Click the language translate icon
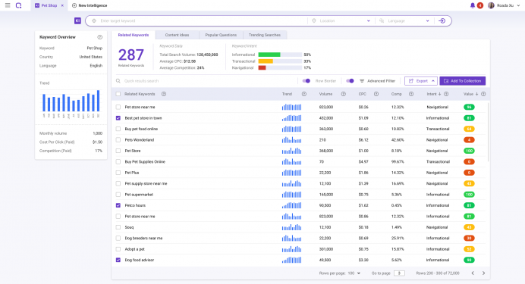 [x=382, y=20]
